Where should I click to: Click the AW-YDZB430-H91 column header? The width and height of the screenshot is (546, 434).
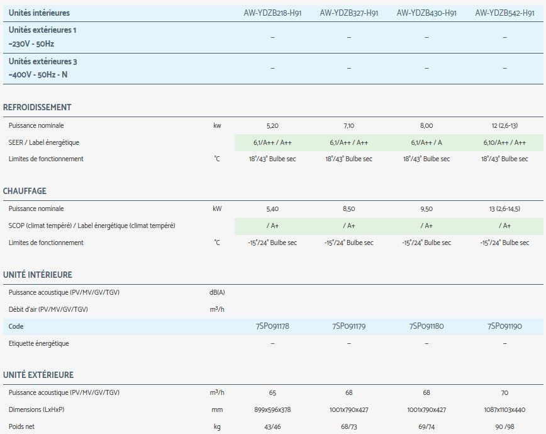pos(426,13)
